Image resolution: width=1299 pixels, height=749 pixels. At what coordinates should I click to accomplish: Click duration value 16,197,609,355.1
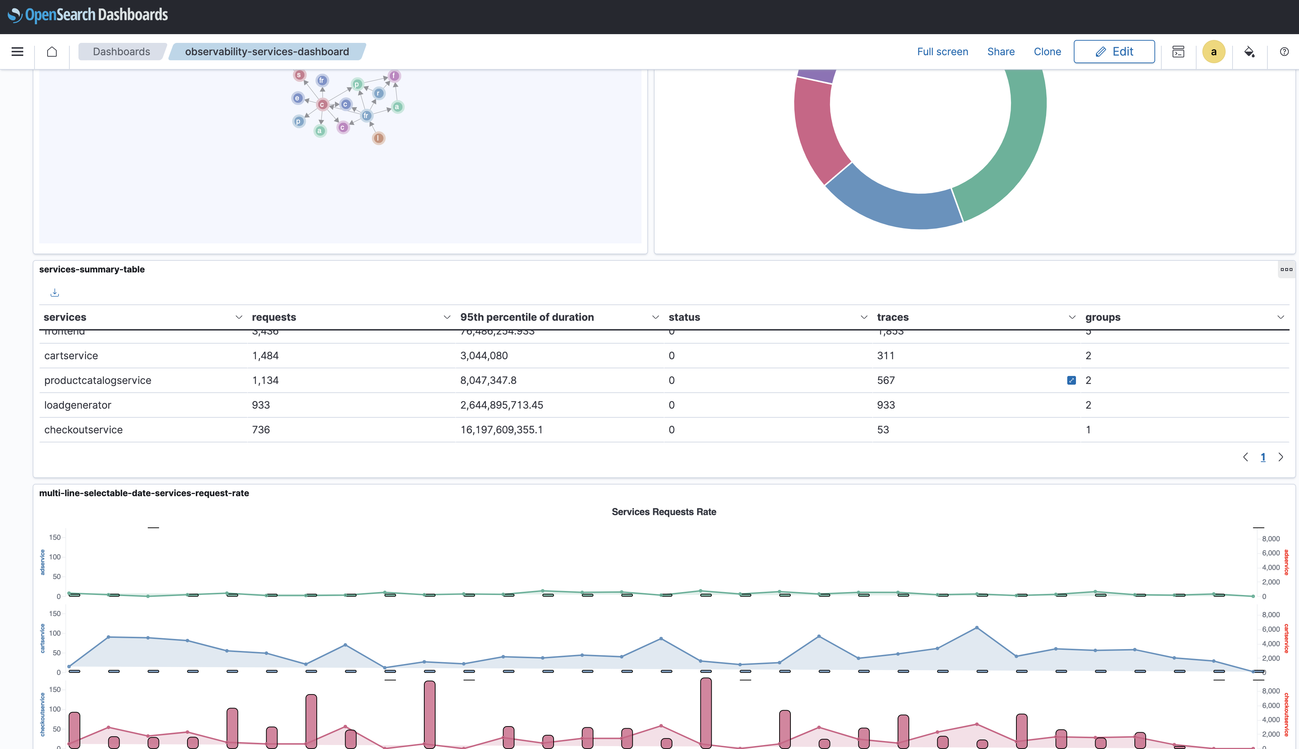click(502, 430)
